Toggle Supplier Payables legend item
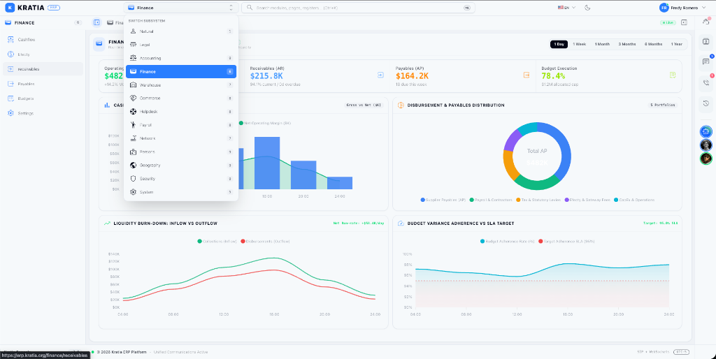716x359 pixels. point(443,200)
